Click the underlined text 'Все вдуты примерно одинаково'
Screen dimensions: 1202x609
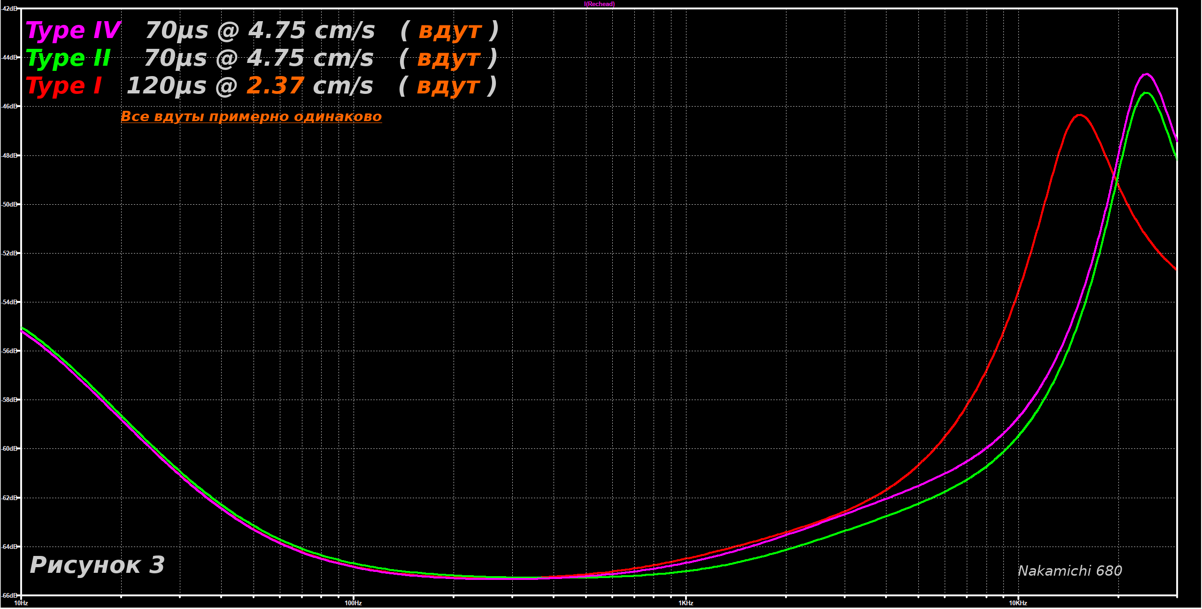click(251, 116)
